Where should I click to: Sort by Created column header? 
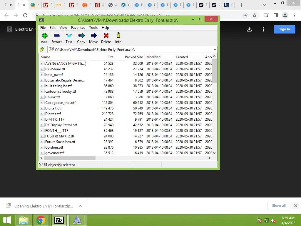[x=189, y=57]
